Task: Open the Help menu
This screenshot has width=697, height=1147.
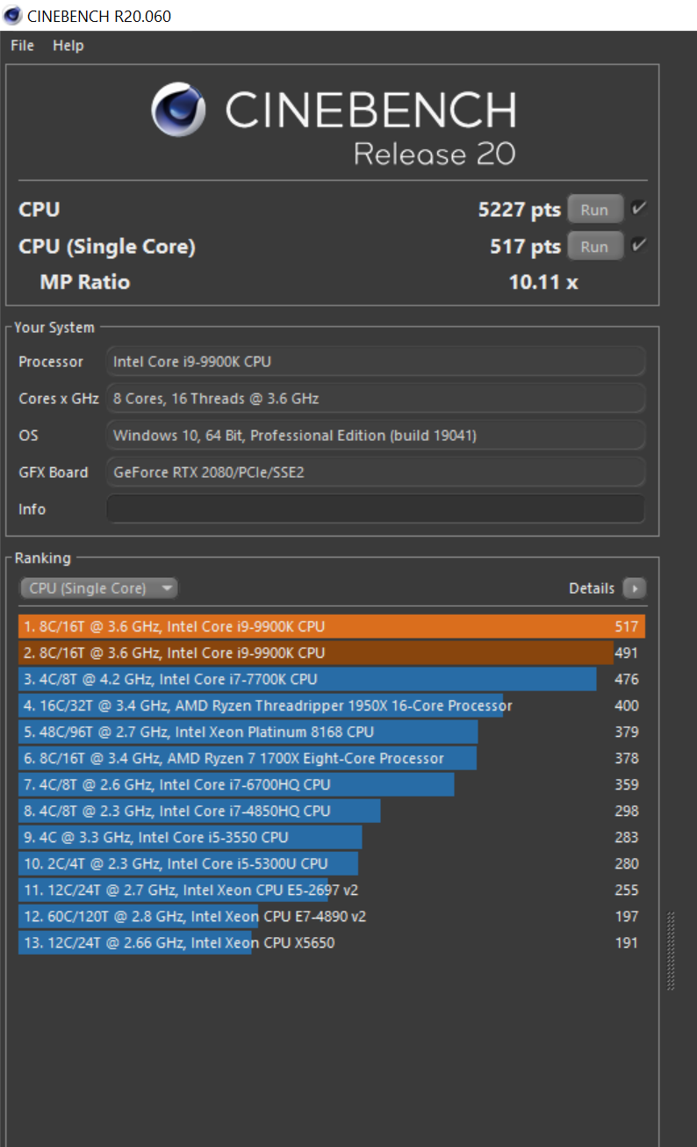Action: (68, 46)
